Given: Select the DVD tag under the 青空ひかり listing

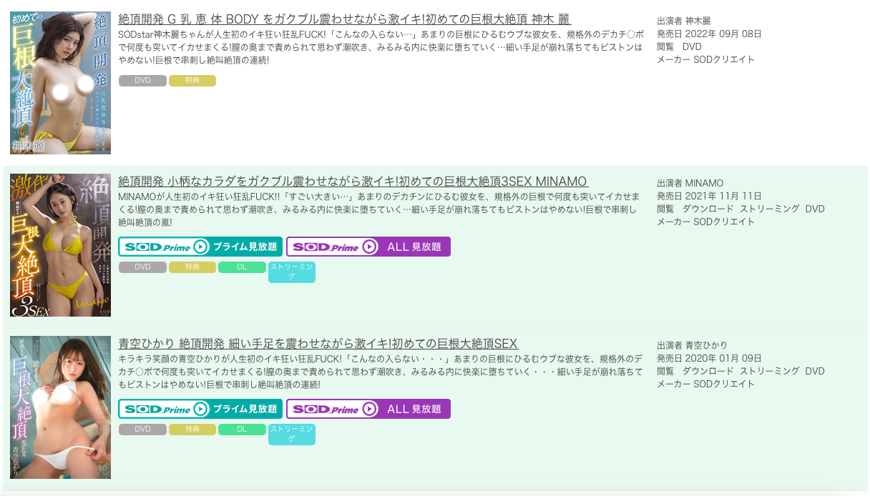Looking at the screenshot, I should 142,430.
